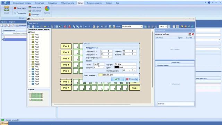Click the red prohibited-circle icon in plan toolbar
The height and width of the screenshot is (125, 222).
pos(69,26)
